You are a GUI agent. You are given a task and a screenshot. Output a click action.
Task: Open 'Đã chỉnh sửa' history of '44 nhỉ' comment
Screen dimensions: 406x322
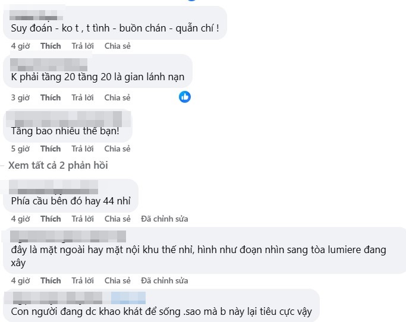click(165, 219)
